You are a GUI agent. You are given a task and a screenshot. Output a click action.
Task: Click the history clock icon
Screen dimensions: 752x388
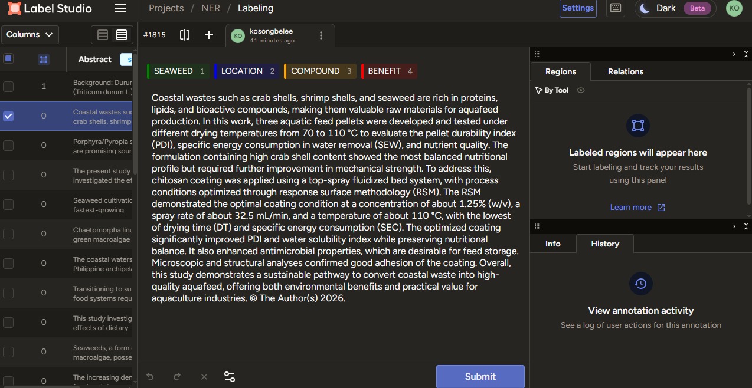coord(640,284)
